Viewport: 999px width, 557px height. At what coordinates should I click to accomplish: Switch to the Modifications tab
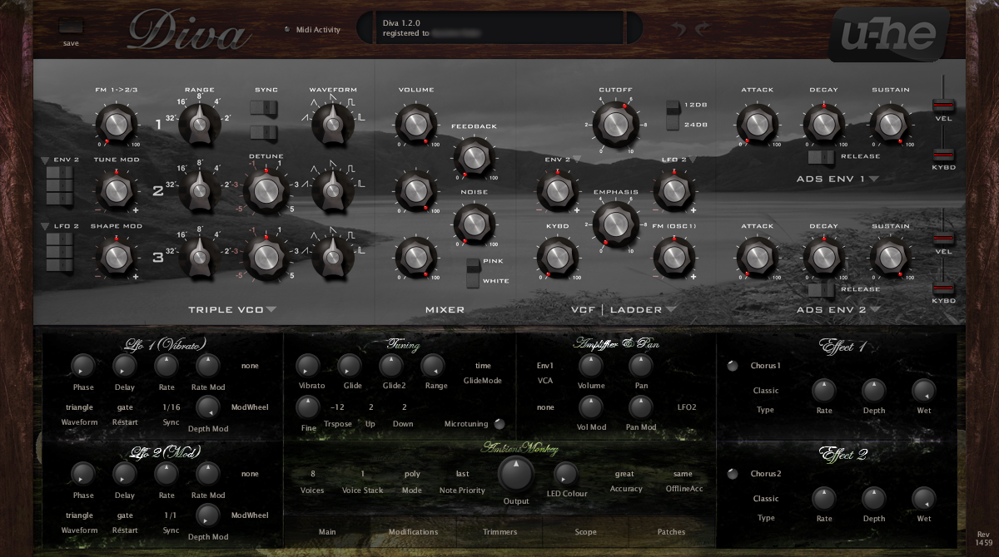point(414,532)
